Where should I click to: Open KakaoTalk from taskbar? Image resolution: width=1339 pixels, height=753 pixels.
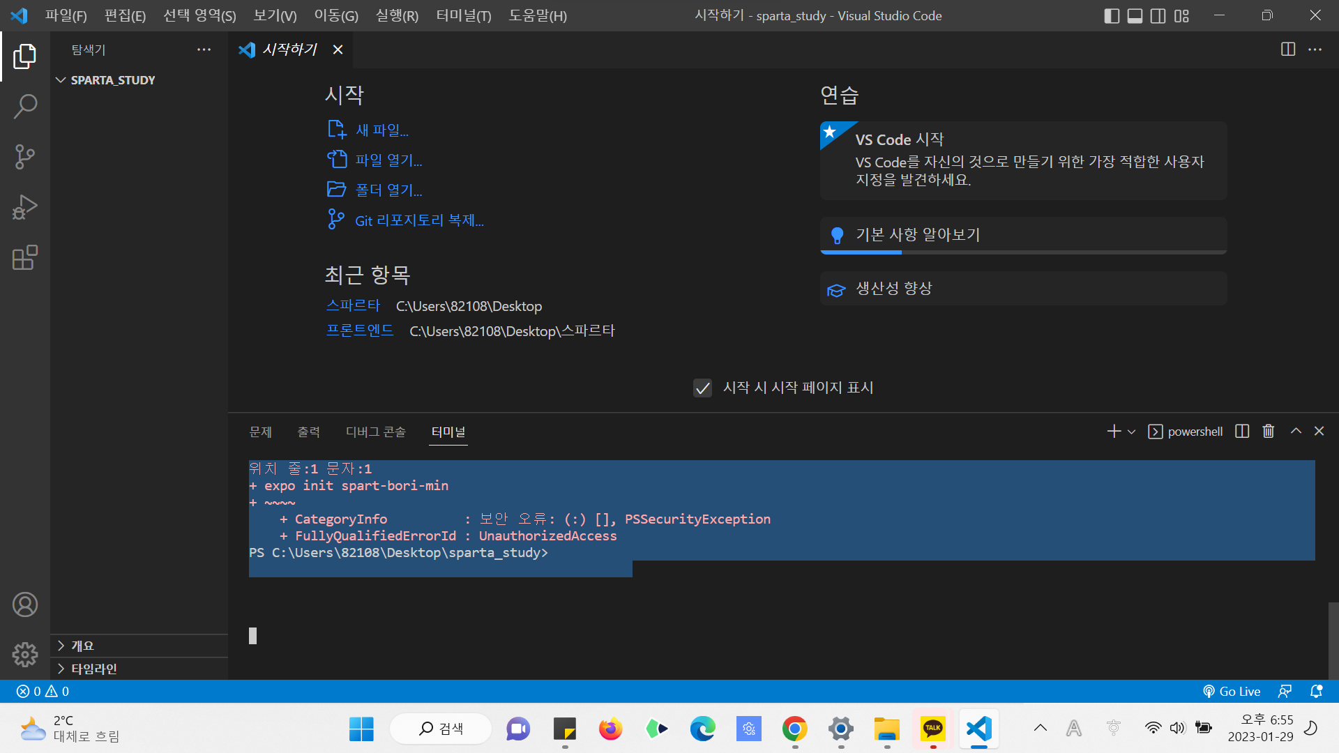(932, 729)
